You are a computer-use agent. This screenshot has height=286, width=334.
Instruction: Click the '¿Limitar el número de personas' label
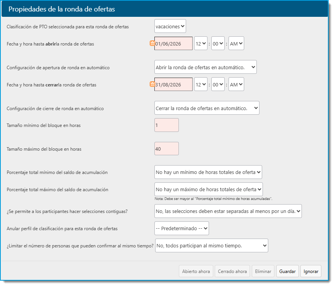click(80, 246)
